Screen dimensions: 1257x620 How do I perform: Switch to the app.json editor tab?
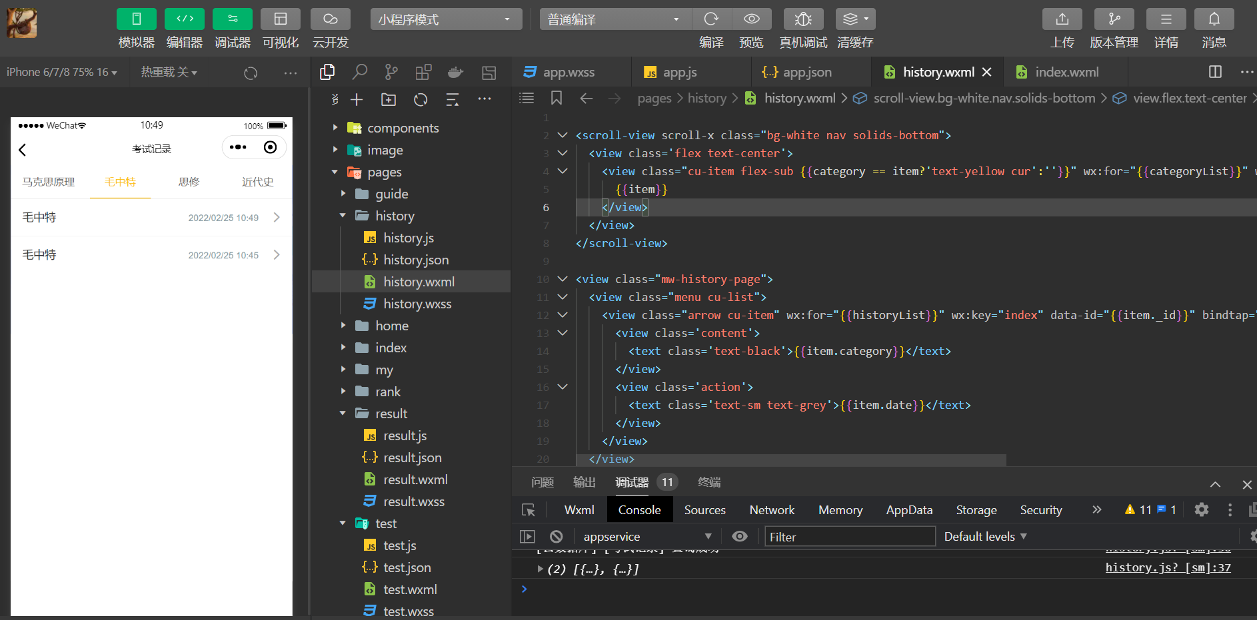806,72
